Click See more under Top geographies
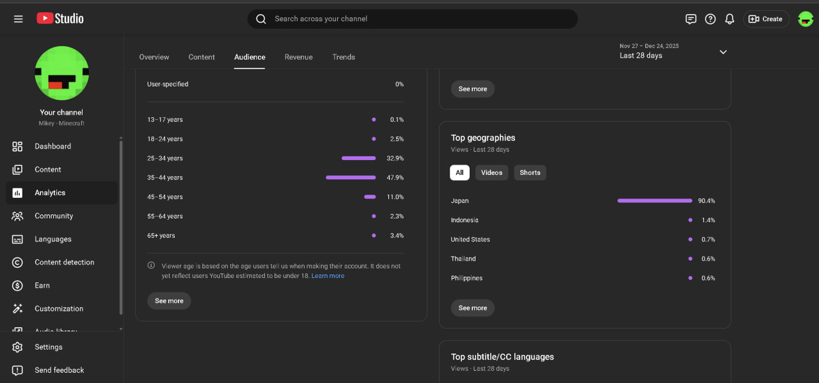 473,308
